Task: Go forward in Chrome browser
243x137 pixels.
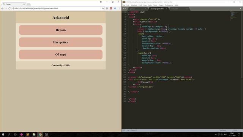Action: point(6,8)
